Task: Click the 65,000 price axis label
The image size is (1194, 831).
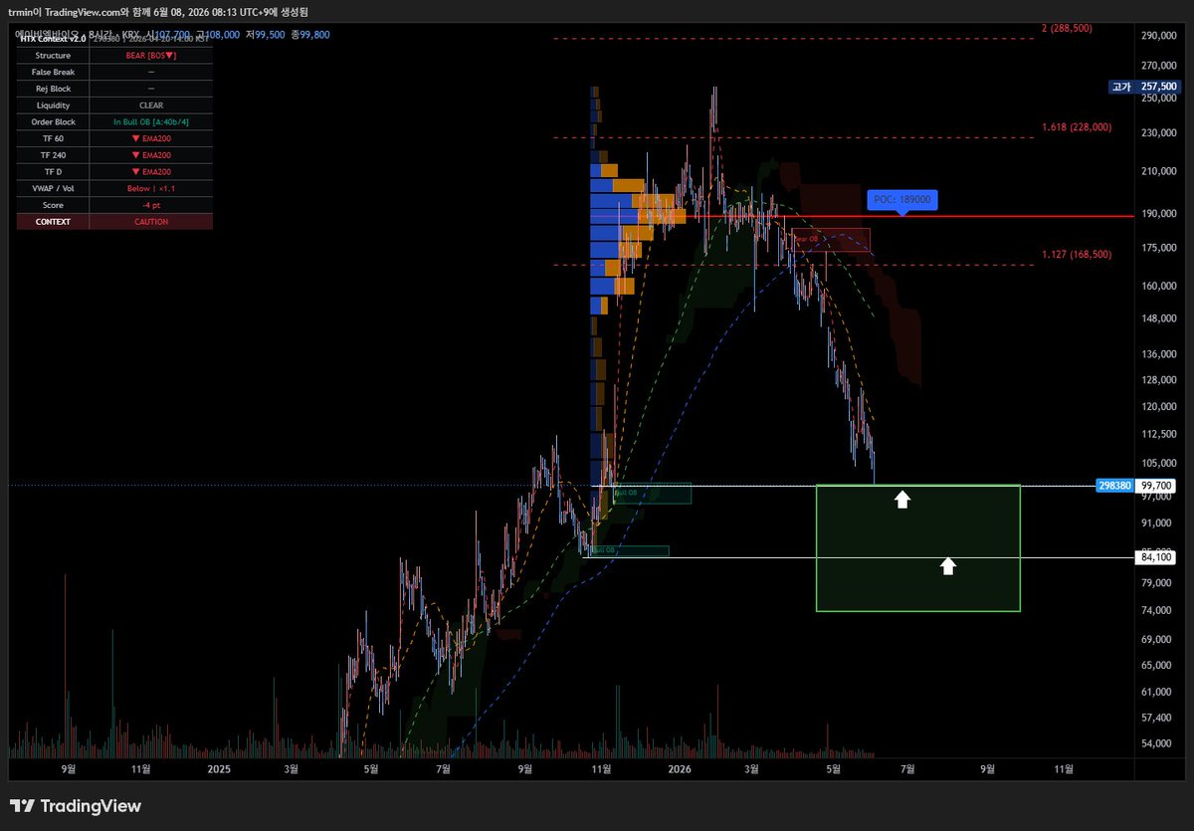Action: tap(1158, 665)
